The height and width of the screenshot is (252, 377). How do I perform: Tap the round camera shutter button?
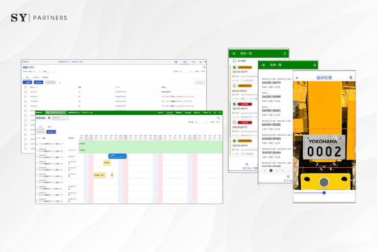324,182
